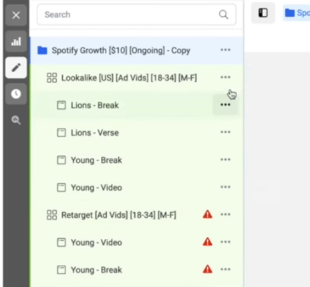Select Young - Break ad under Lookalike
The image size is (310, 287).
tap(136, 160)
